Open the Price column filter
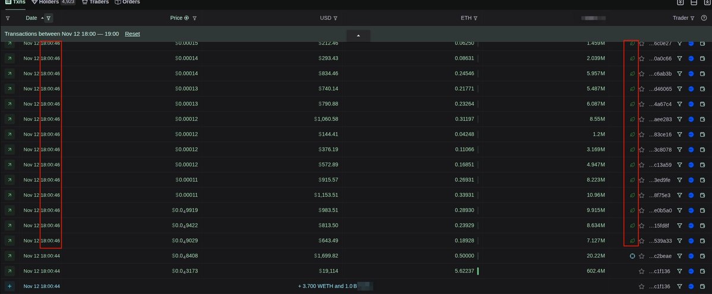 [194, 18]
